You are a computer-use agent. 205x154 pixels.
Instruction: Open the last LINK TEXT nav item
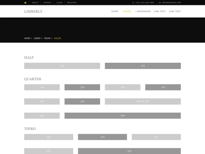(x=175, y=11)
